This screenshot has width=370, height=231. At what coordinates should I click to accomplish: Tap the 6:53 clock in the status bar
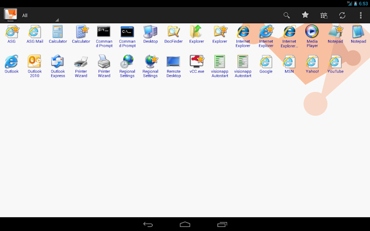click(363, 4)
